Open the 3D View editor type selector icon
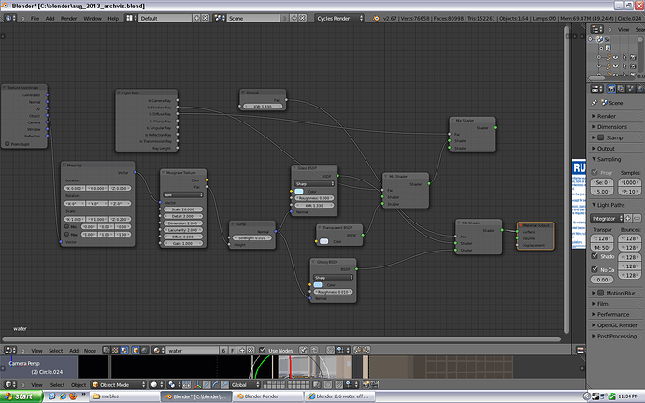This screenshot has height=403, width=645. click(9, 384)
